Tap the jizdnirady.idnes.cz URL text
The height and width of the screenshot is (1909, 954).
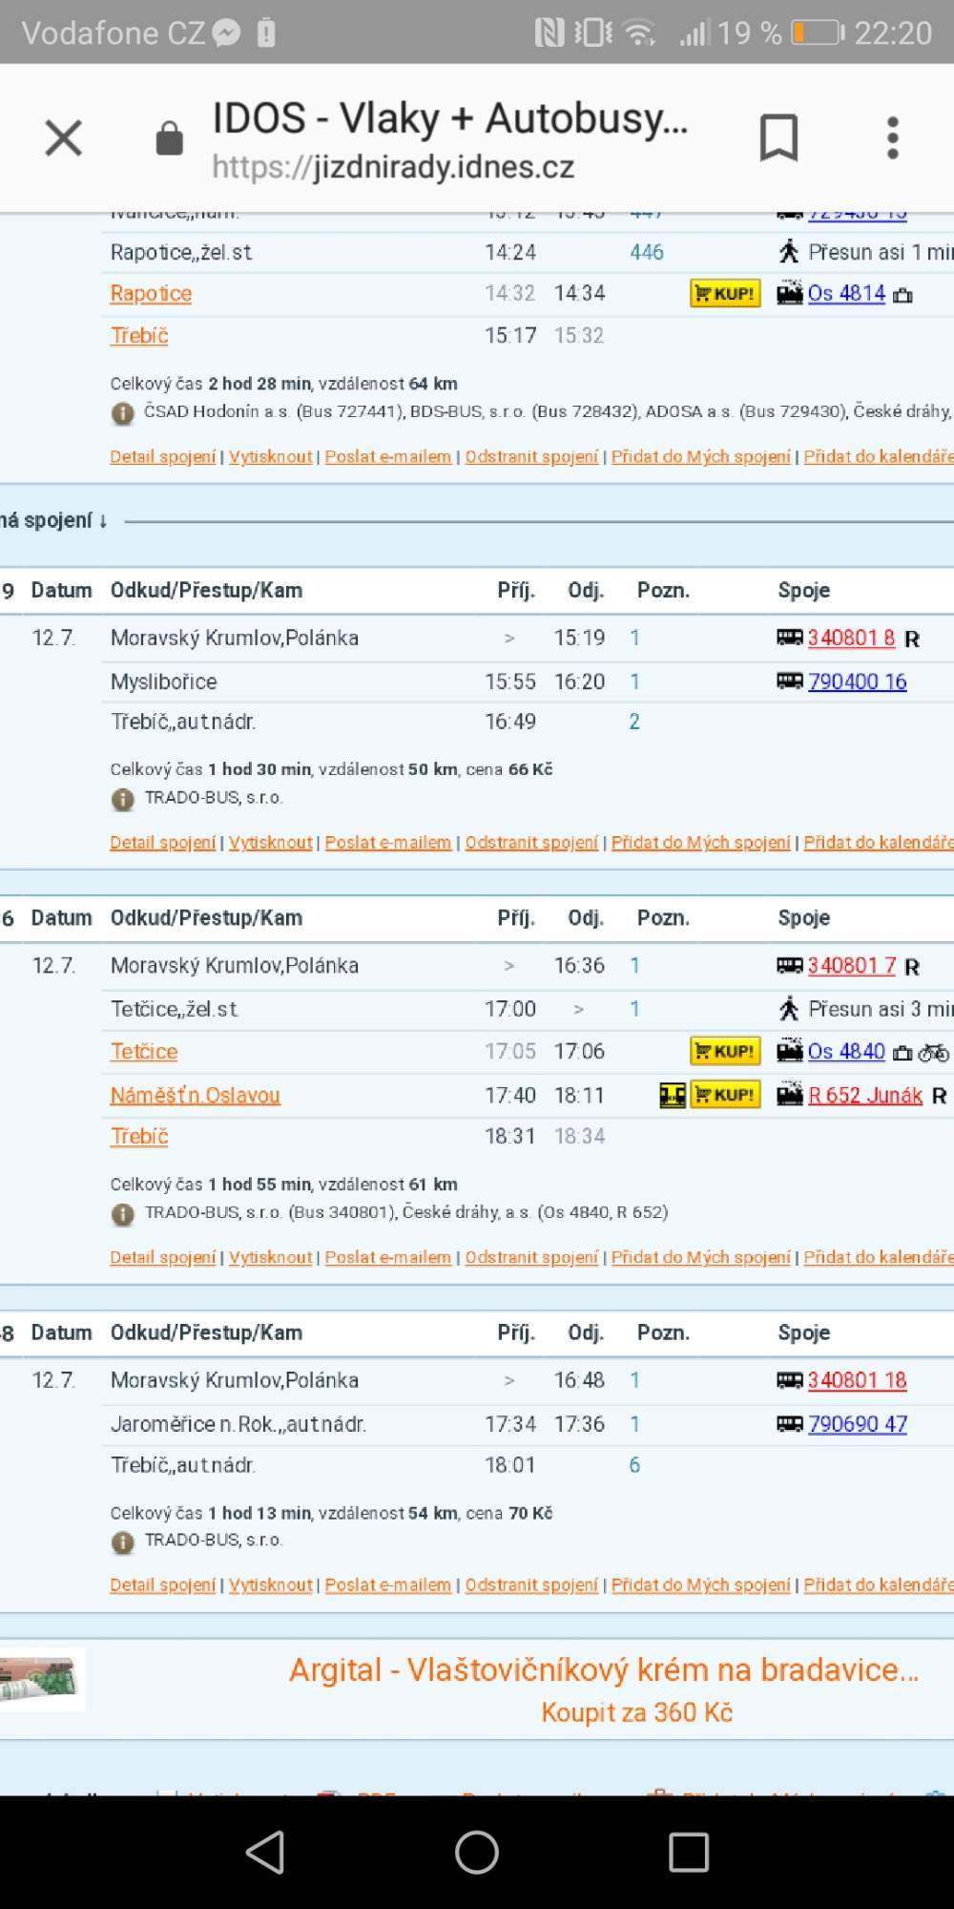point(393,167)
